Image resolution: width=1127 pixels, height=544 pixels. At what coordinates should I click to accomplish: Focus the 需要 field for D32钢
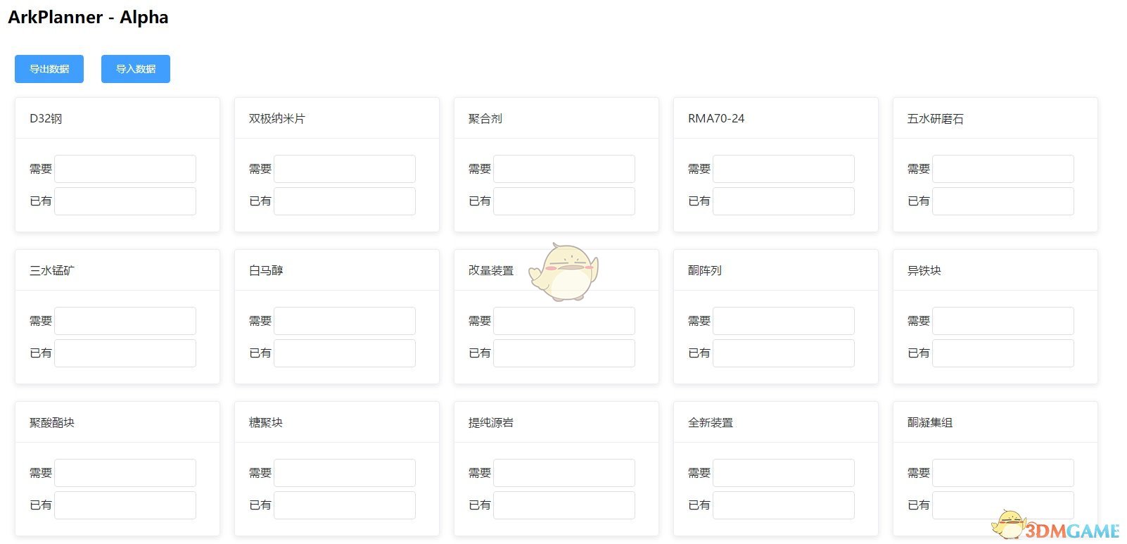click(x=125, y=169)
